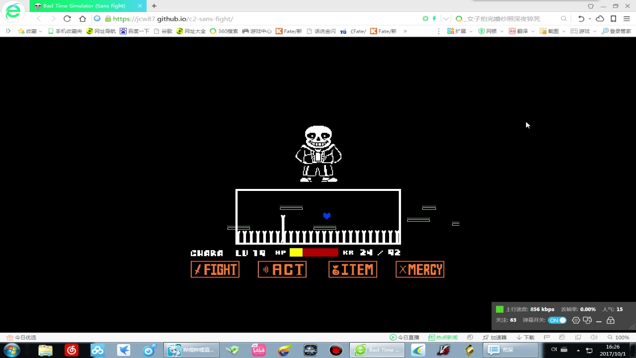Viewport: 636px width, 358px height.
Task: Show hidden system tray icons
Action: tap(578, 350)
